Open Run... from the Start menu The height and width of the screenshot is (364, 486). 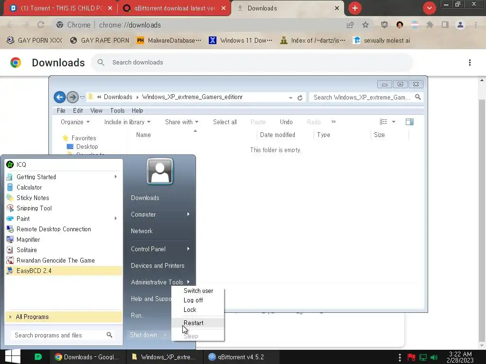[138, 315]
